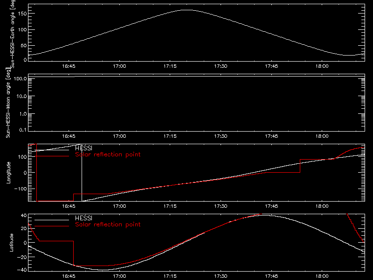This screenshot has height=280, width=373.
Task: Click the -20 tick on Latitude axis
Action: tap(22, 257)
